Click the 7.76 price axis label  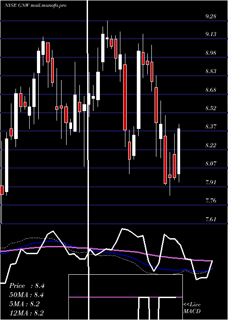pyautogui.click(x=211, y=200)
